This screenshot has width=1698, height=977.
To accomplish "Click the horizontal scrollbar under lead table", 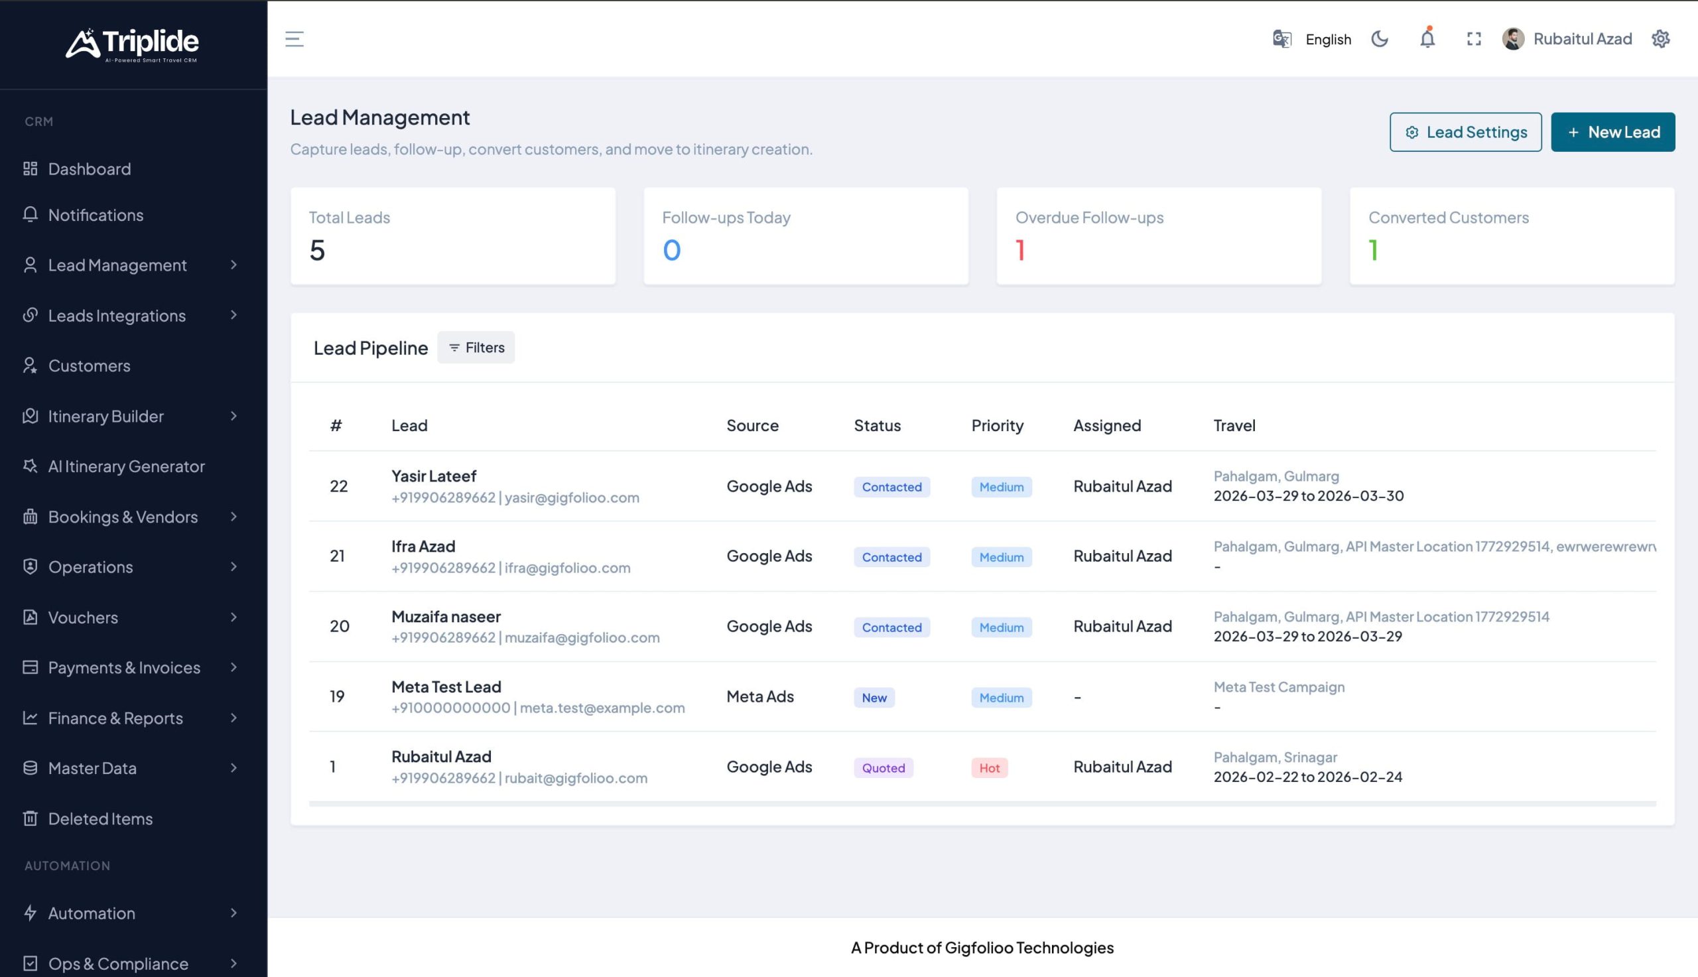I will click(x=982, y=803).
